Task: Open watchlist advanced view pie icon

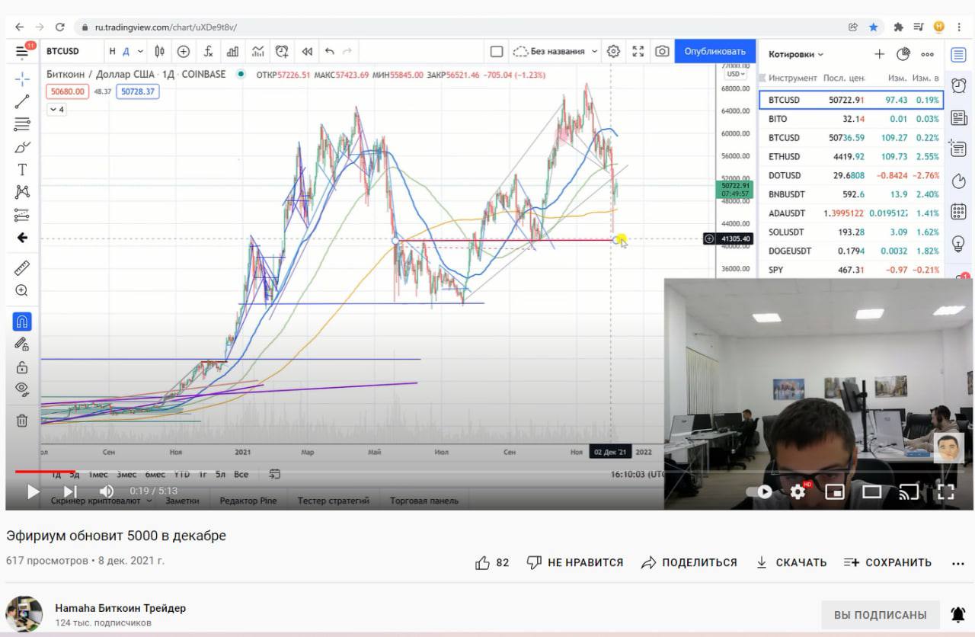Action: (x=903, y=54)
